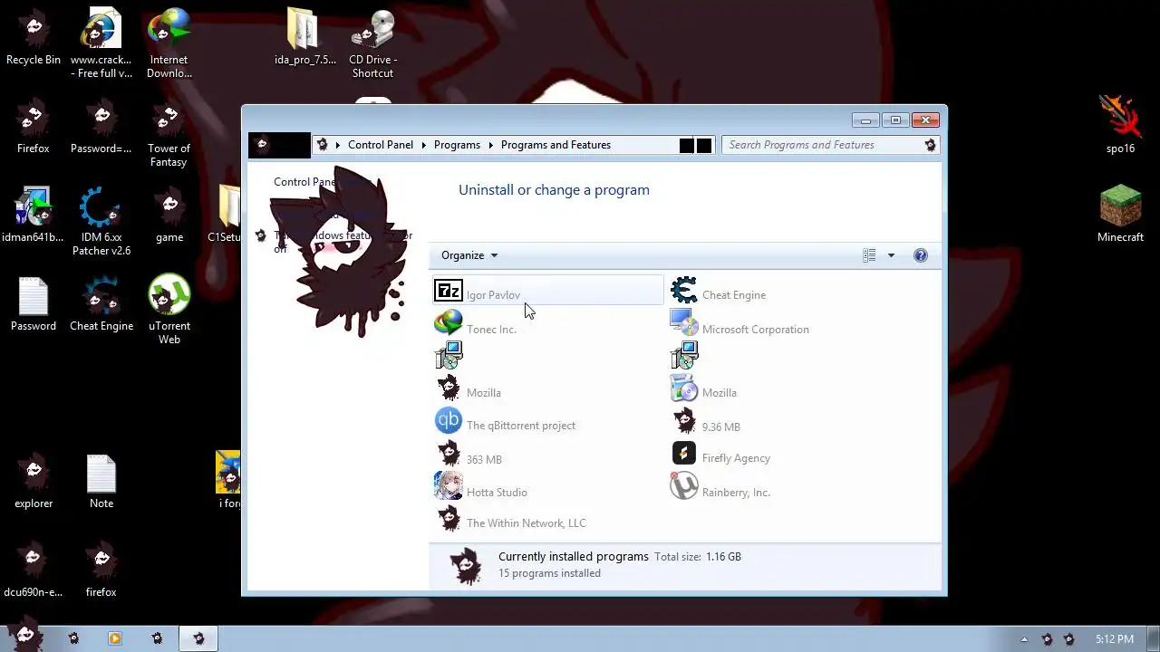Open the game desktop icon
The width and height of the screenshot is (1160, 652).
(169, 216)
